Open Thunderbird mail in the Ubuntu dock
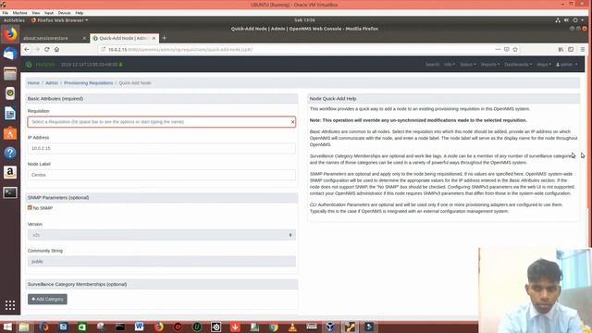This screenshot has height=333, width=592. pos(10,54)
